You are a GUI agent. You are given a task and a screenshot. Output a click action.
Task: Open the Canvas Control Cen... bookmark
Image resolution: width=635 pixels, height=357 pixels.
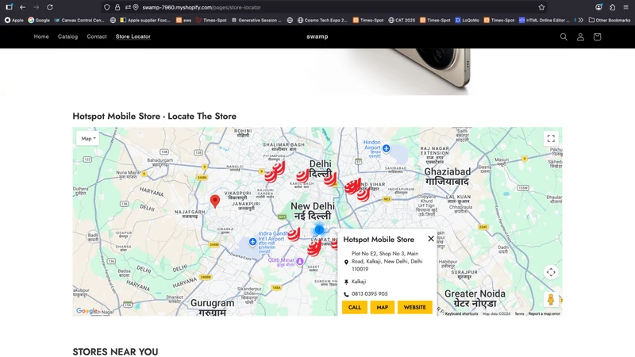pyautogui.click(x=79, y=20)
